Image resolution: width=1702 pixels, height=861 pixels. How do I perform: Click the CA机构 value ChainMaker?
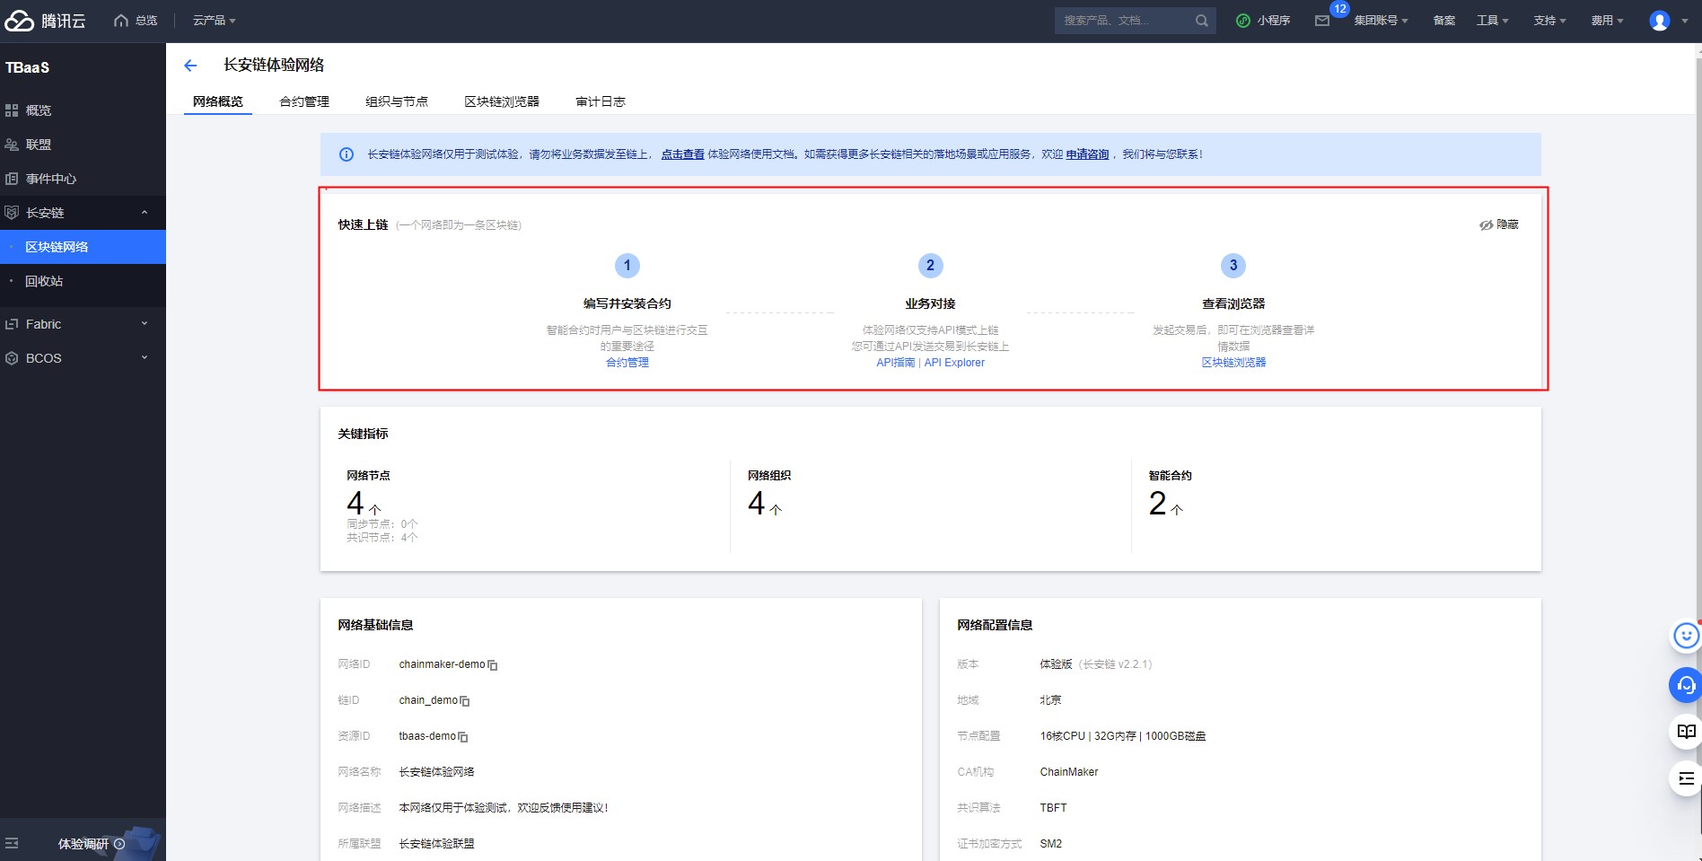(x=1069, y=772)
